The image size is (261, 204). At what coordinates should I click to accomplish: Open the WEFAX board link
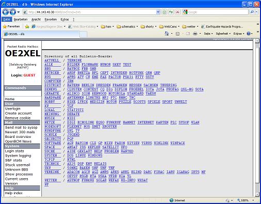113,180
